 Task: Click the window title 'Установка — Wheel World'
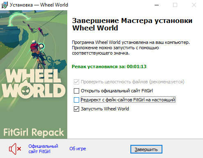[39, 5]
